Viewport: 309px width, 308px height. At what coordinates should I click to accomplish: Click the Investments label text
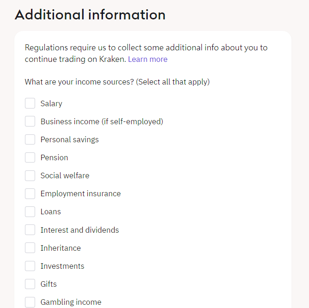tap(62, 266)
